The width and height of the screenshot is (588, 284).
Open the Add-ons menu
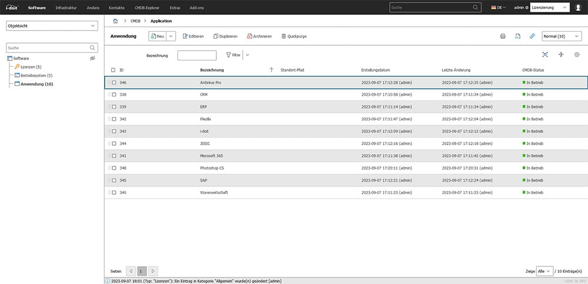197,8
